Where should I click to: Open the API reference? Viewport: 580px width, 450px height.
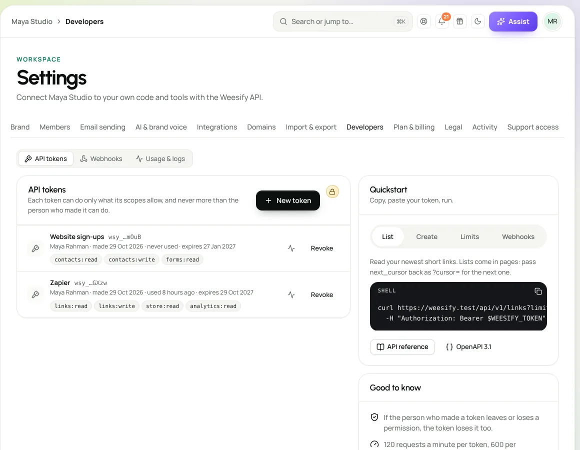[402, 347]
